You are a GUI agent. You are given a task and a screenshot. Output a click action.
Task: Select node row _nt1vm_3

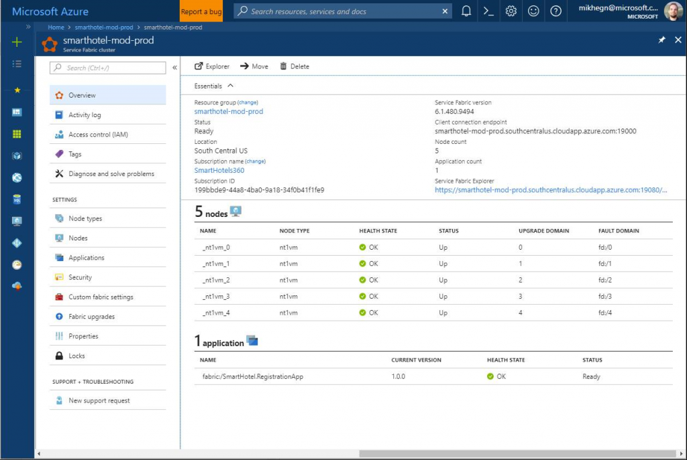433,297
